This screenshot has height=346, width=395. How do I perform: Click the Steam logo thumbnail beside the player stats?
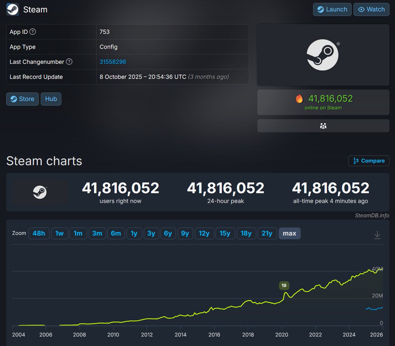click(x=40, y=192)
